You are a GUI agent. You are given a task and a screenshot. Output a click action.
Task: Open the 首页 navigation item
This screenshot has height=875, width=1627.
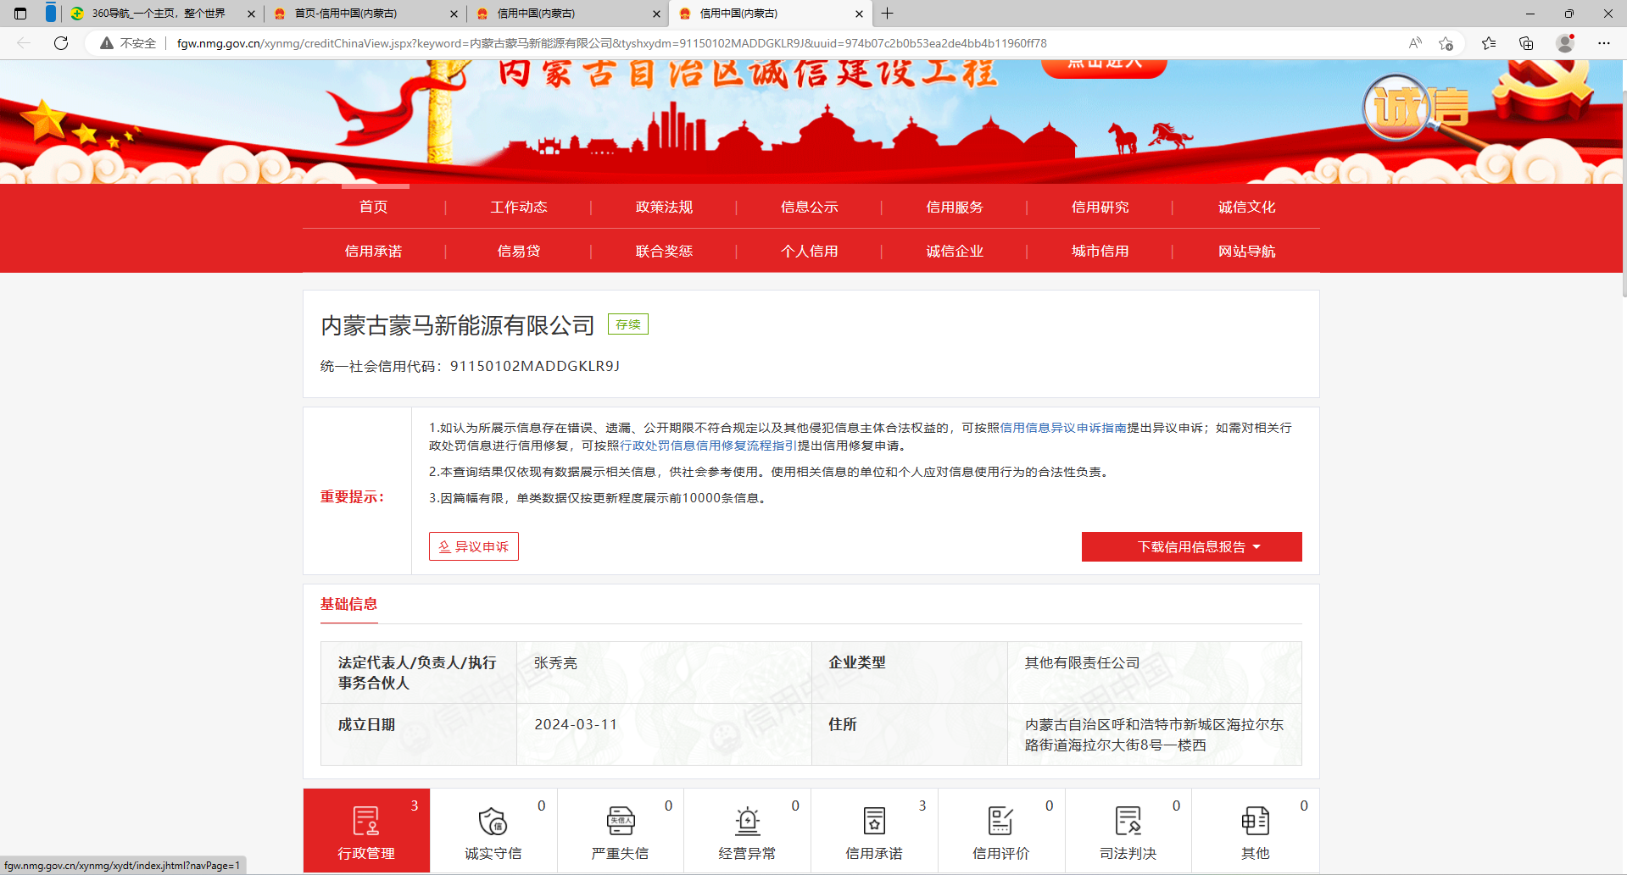tap(374, 207)
